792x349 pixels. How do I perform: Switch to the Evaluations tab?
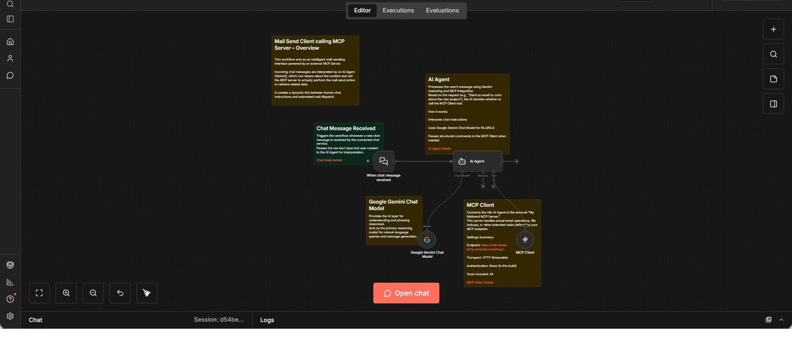(x=442, y=10)
